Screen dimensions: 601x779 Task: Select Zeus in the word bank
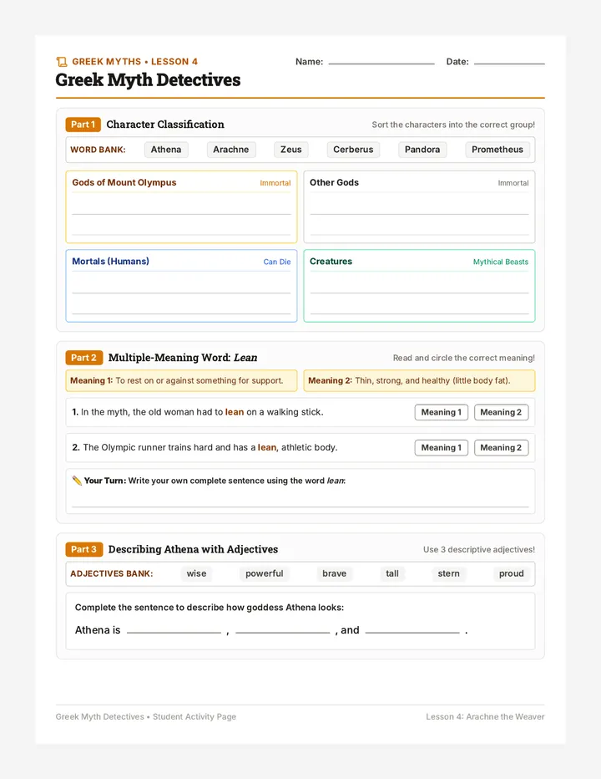[290, 150]
